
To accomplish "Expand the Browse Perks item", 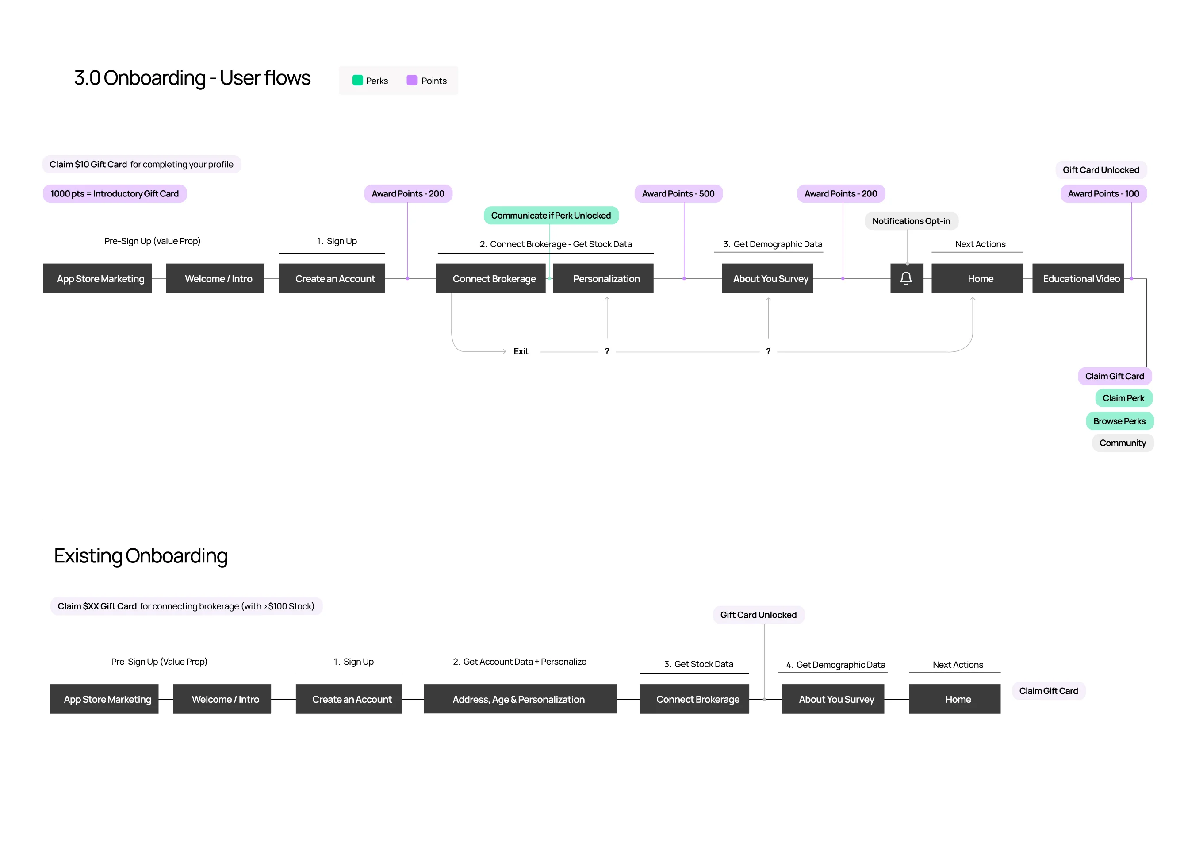I will (1119, 421).
